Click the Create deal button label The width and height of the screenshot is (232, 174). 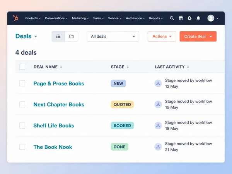pos(195,36)
